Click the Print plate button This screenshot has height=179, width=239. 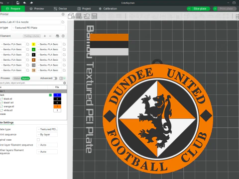(x=227, y=8)
